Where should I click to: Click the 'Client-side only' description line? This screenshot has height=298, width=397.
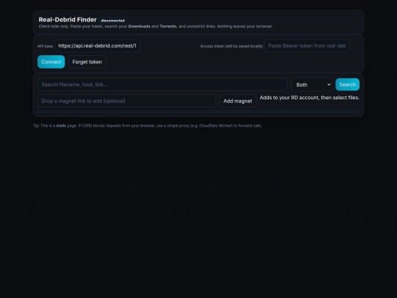(156, 26)
